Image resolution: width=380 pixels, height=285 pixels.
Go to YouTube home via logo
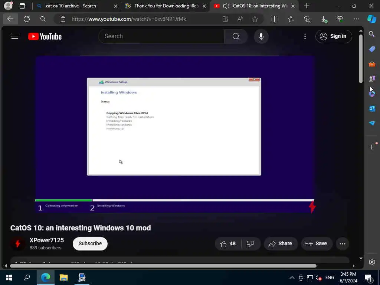click(45, 36)
